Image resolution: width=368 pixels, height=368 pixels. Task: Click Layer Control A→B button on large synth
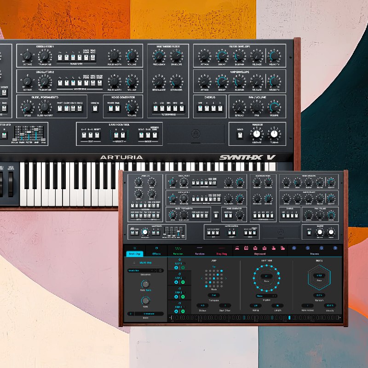pyautogui.click(x=84, y=135)
